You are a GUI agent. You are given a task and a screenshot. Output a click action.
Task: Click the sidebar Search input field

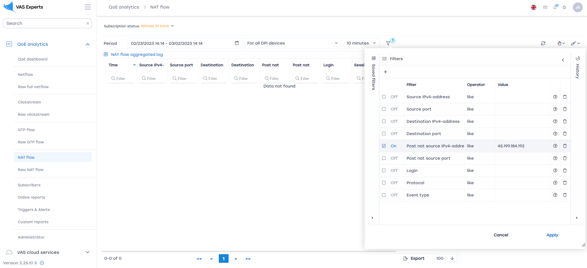click(x=45, y=23)
